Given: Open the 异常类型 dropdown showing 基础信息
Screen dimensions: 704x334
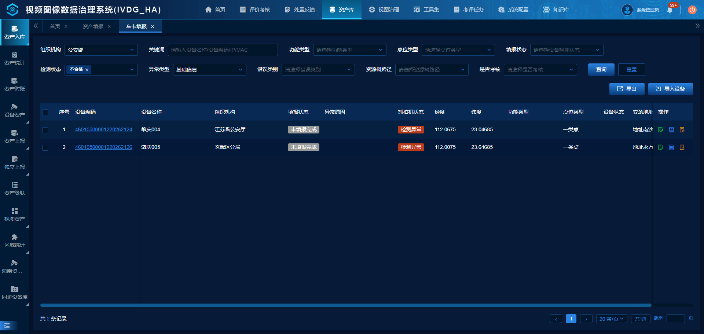Looking at the screenshot, I should click(210, 70).
